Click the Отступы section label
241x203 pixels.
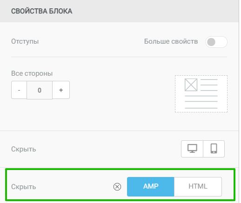(x=25, y=41)
